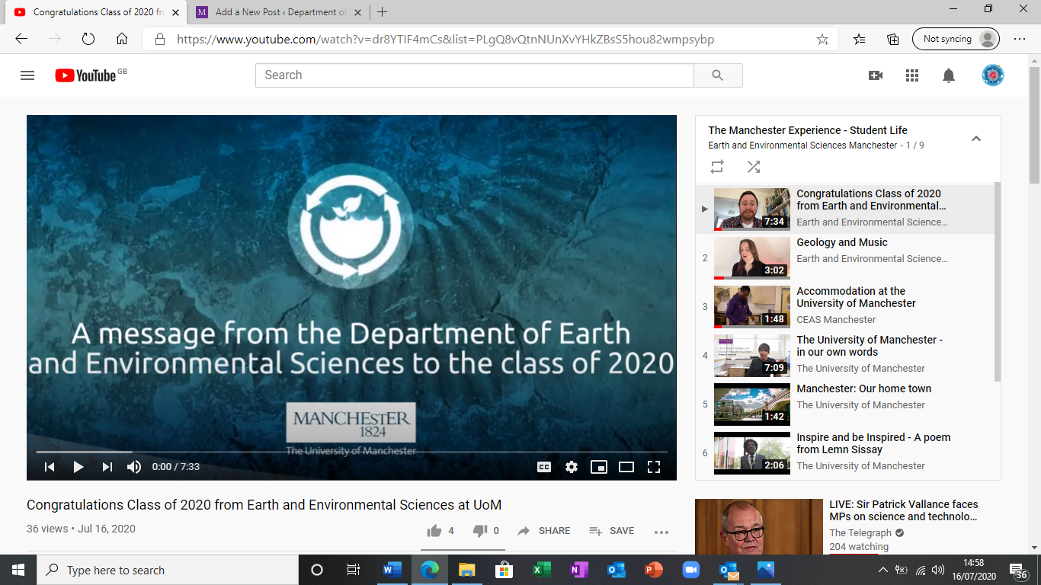Open the Windows Start menu

pyautogui.click(x=18, y=570)
